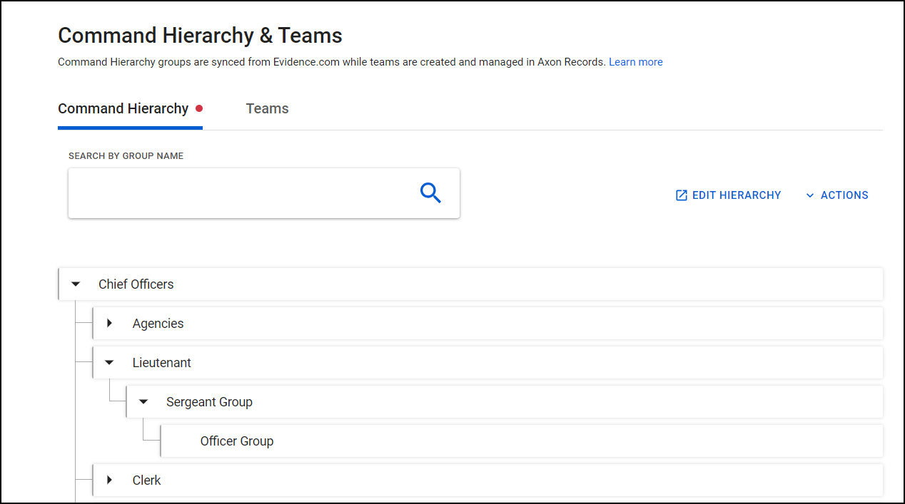Switch to the Teams tab
Viewport: 905px width, 504px height.
click(x=267, y=108)
